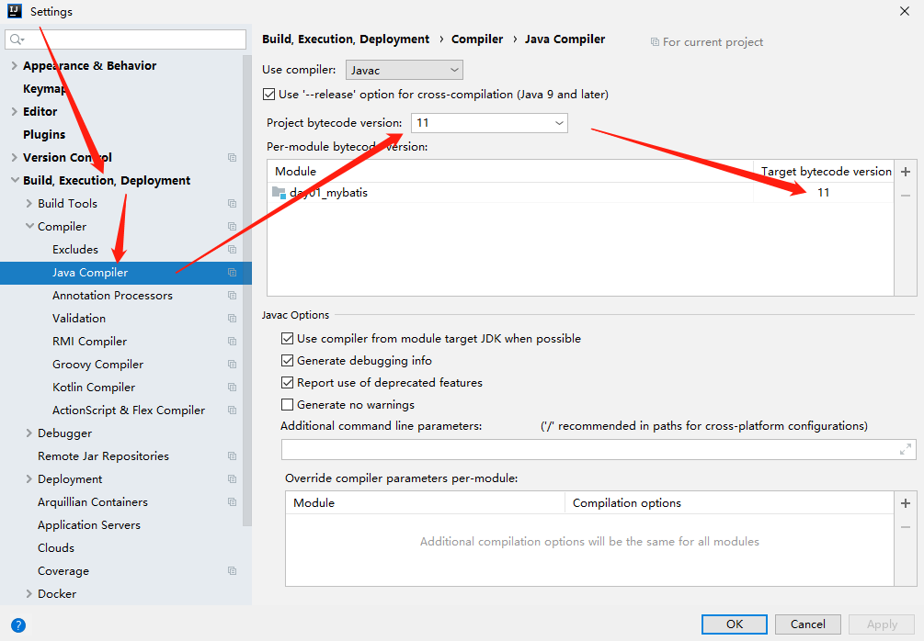Click project-level icon next to Excludes

click(x=233, y=250)
